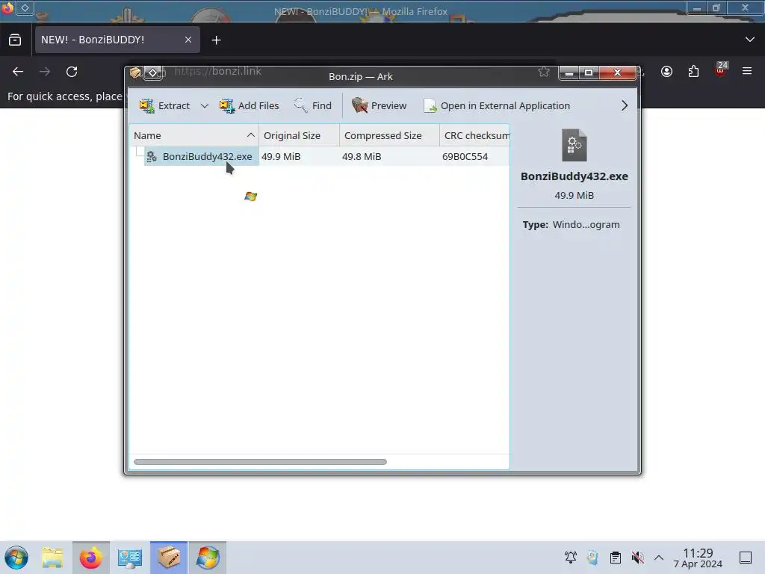Screen dimensions: 765x574
Task: Open the start menu orb
Action: (16, 558)
